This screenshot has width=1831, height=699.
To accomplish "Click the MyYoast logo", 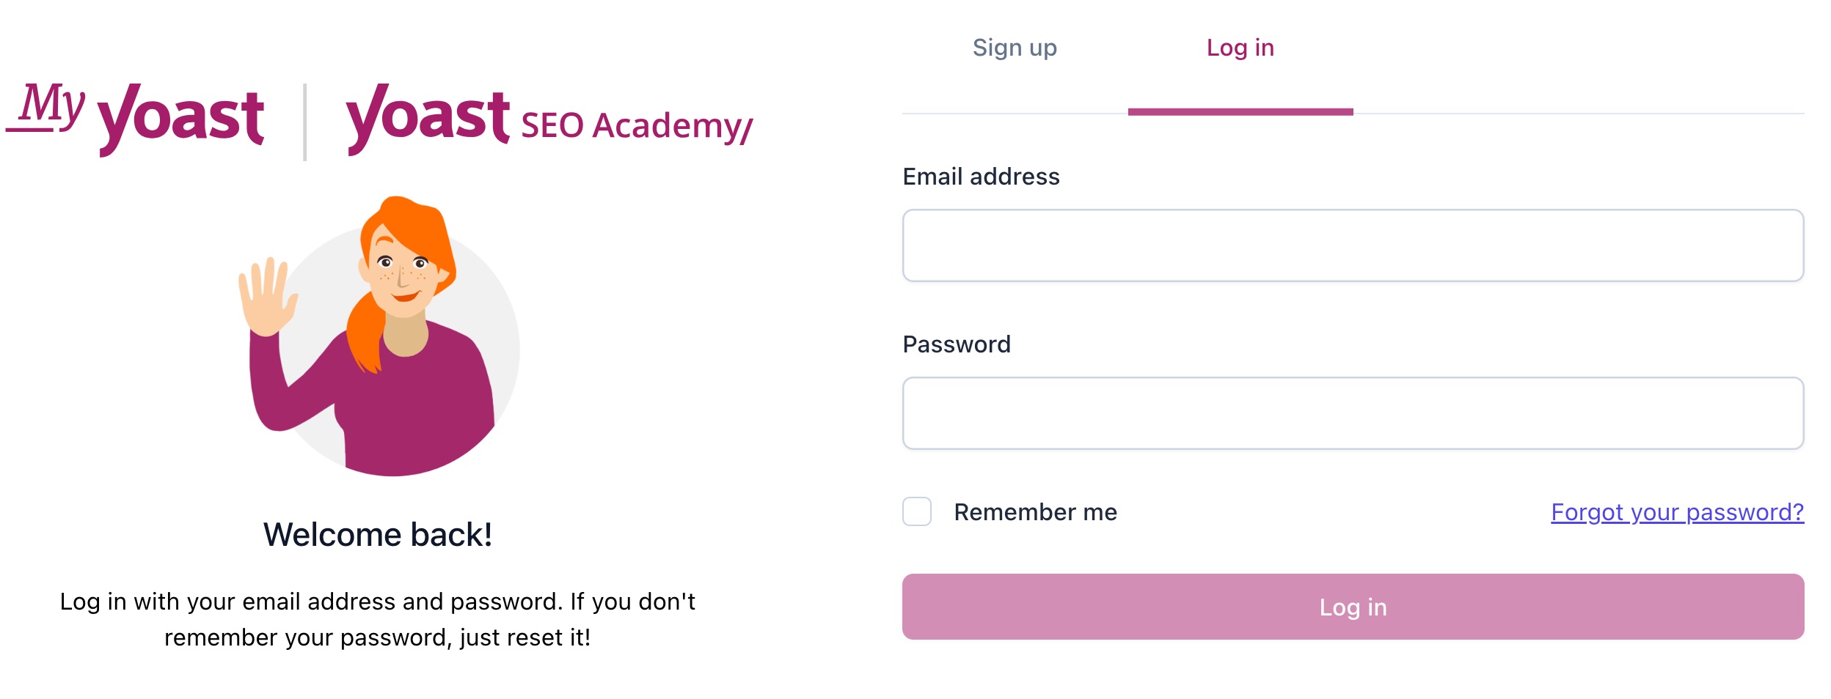I will tap(135, 119).
